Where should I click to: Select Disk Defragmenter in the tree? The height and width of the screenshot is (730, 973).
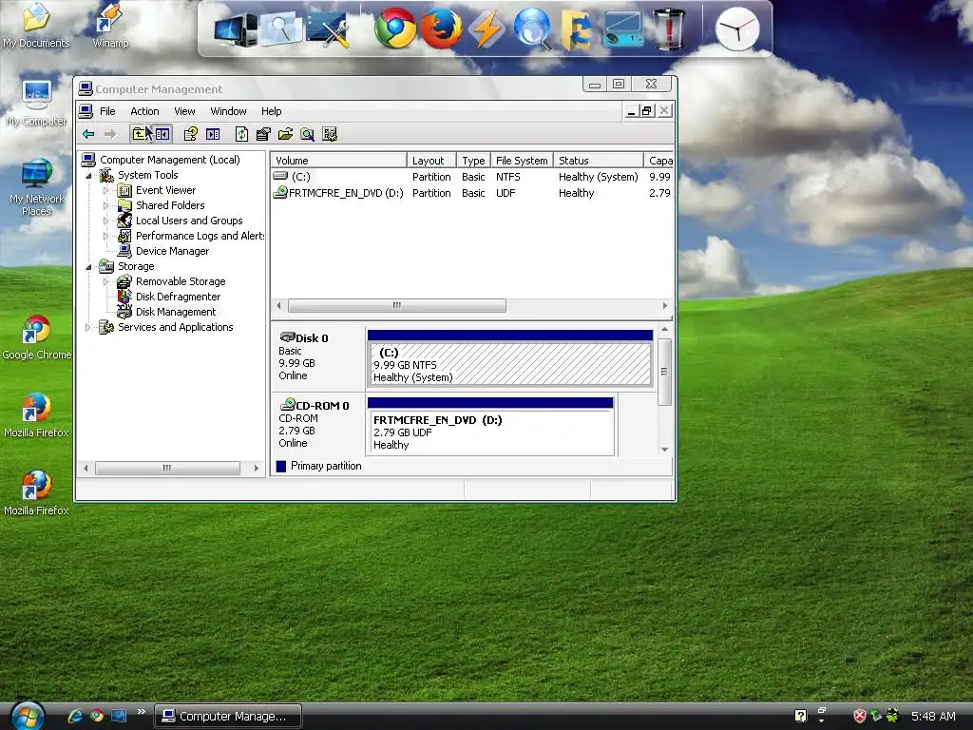(x=178, y=297)
